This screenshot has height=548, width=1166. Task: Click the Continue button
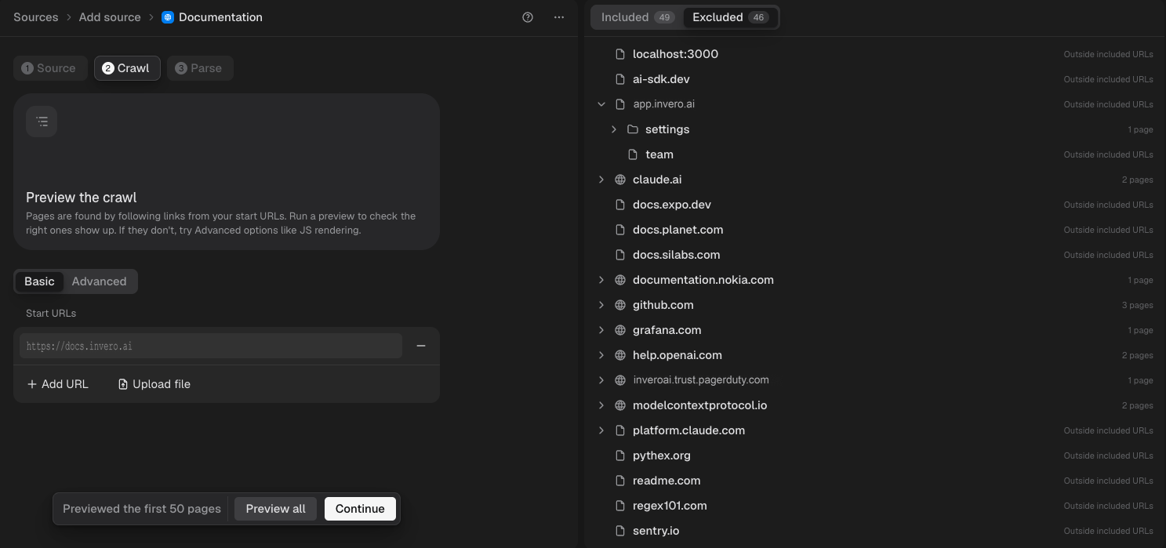point(360,509)
